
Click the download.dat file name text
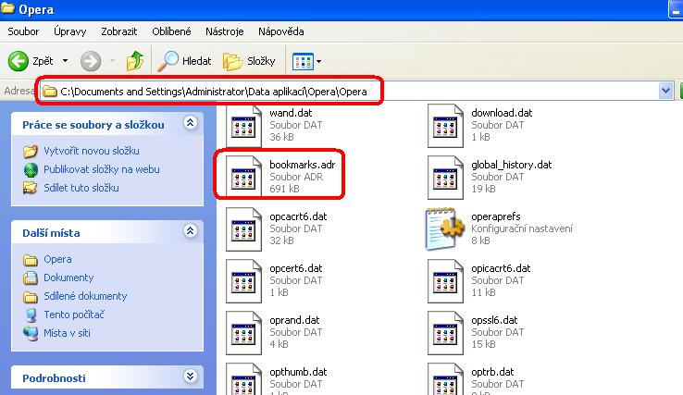click(502, 113)
